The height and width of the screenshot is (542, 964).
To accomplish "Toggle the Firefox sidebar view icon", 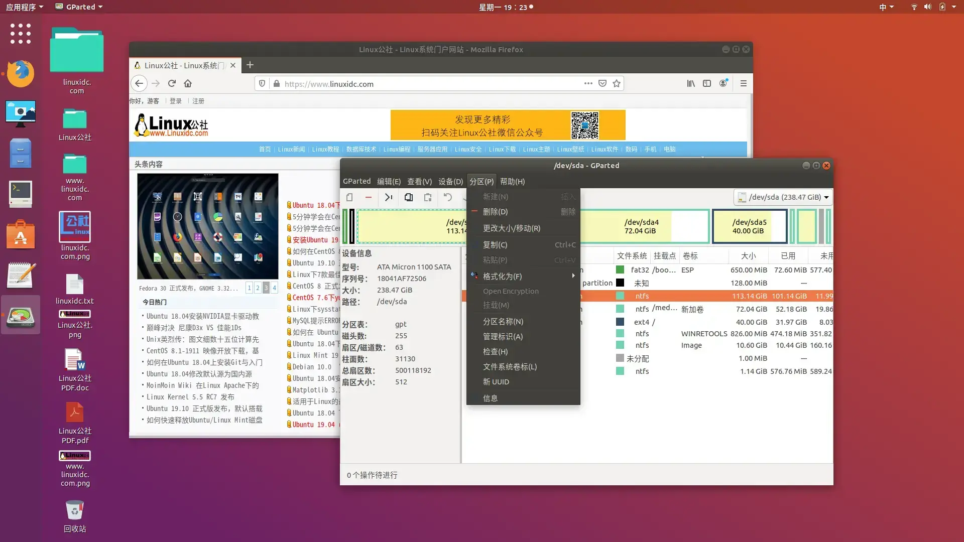I will pos(707,83).
